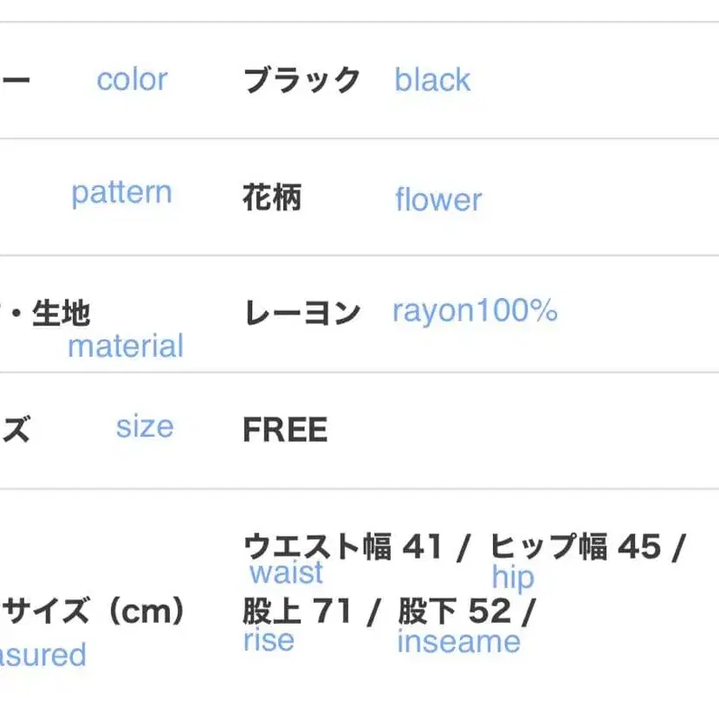Click the "rayon100%" text
719x719 pixels.
(x=475, y=311)
